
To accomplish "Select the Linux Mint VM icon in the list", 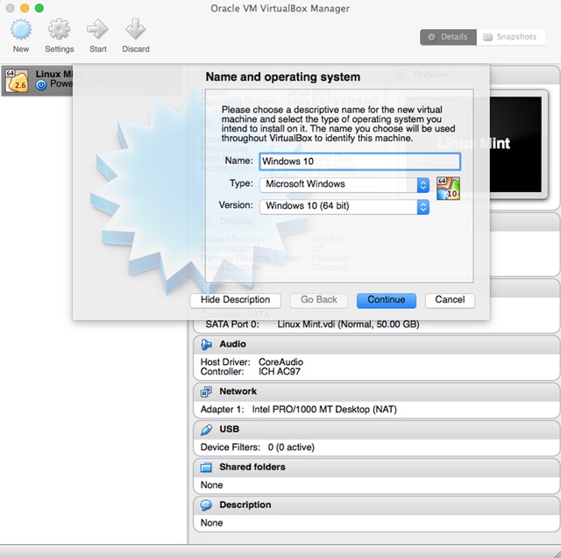I will [16, 81].
